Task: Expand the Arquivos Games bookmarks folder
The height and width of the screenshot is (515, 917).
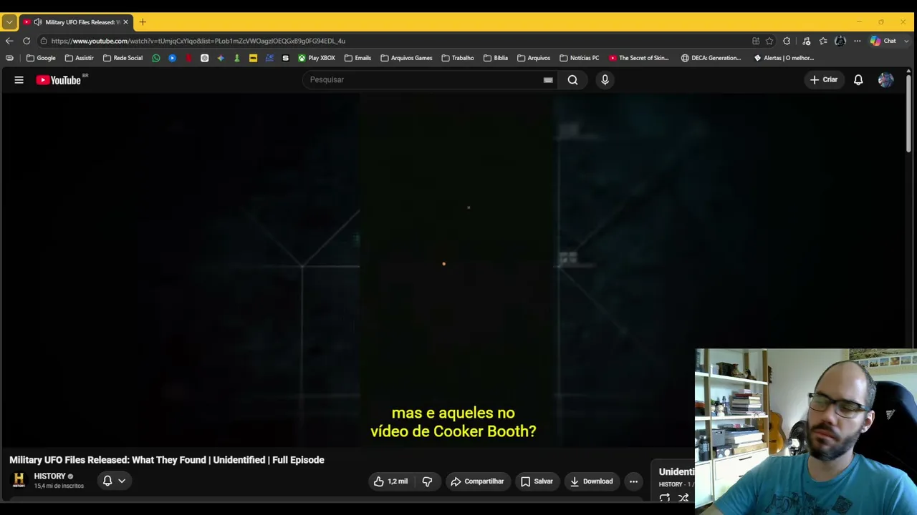Action: tap(406, 58)
